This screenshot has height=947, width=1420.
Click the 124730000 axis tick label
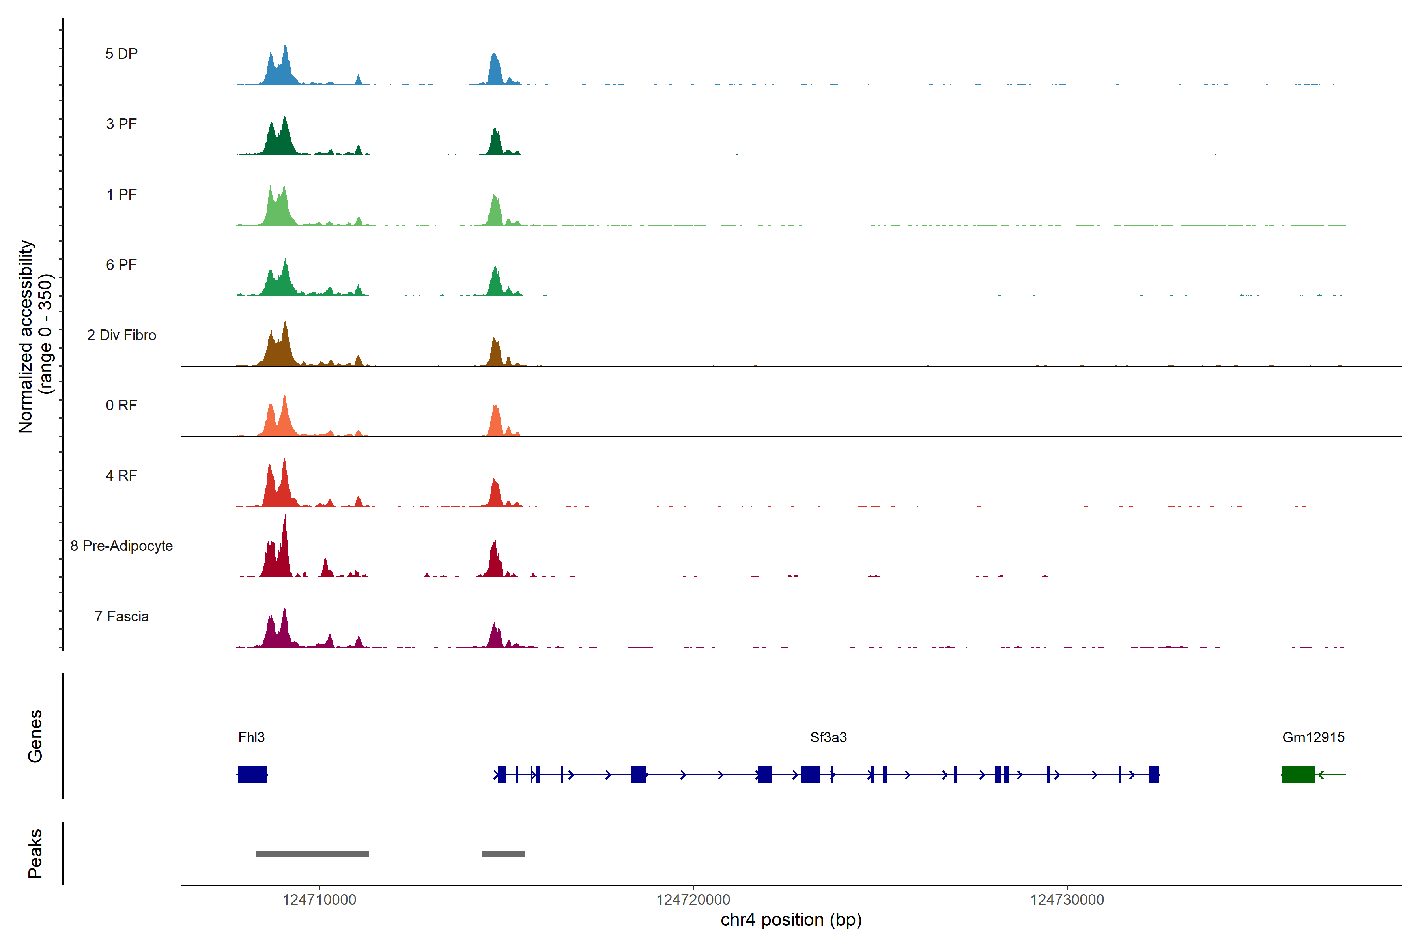(x=1067, y=900)
